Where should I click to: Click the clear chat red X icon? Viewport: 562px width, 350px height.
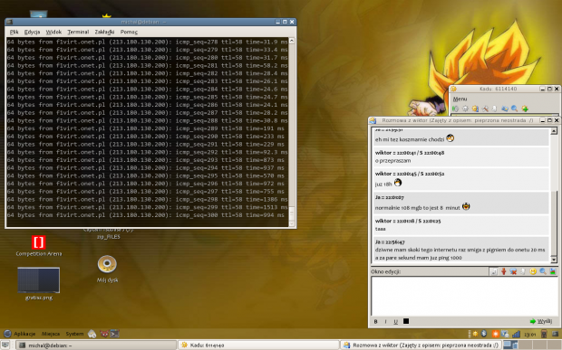point(513,271)
